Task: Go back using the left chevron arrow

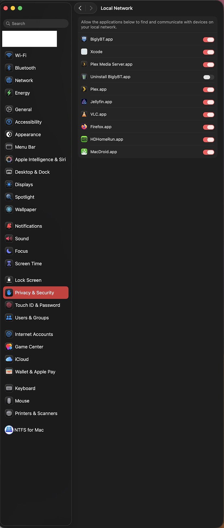Action: tap(80, 8)
